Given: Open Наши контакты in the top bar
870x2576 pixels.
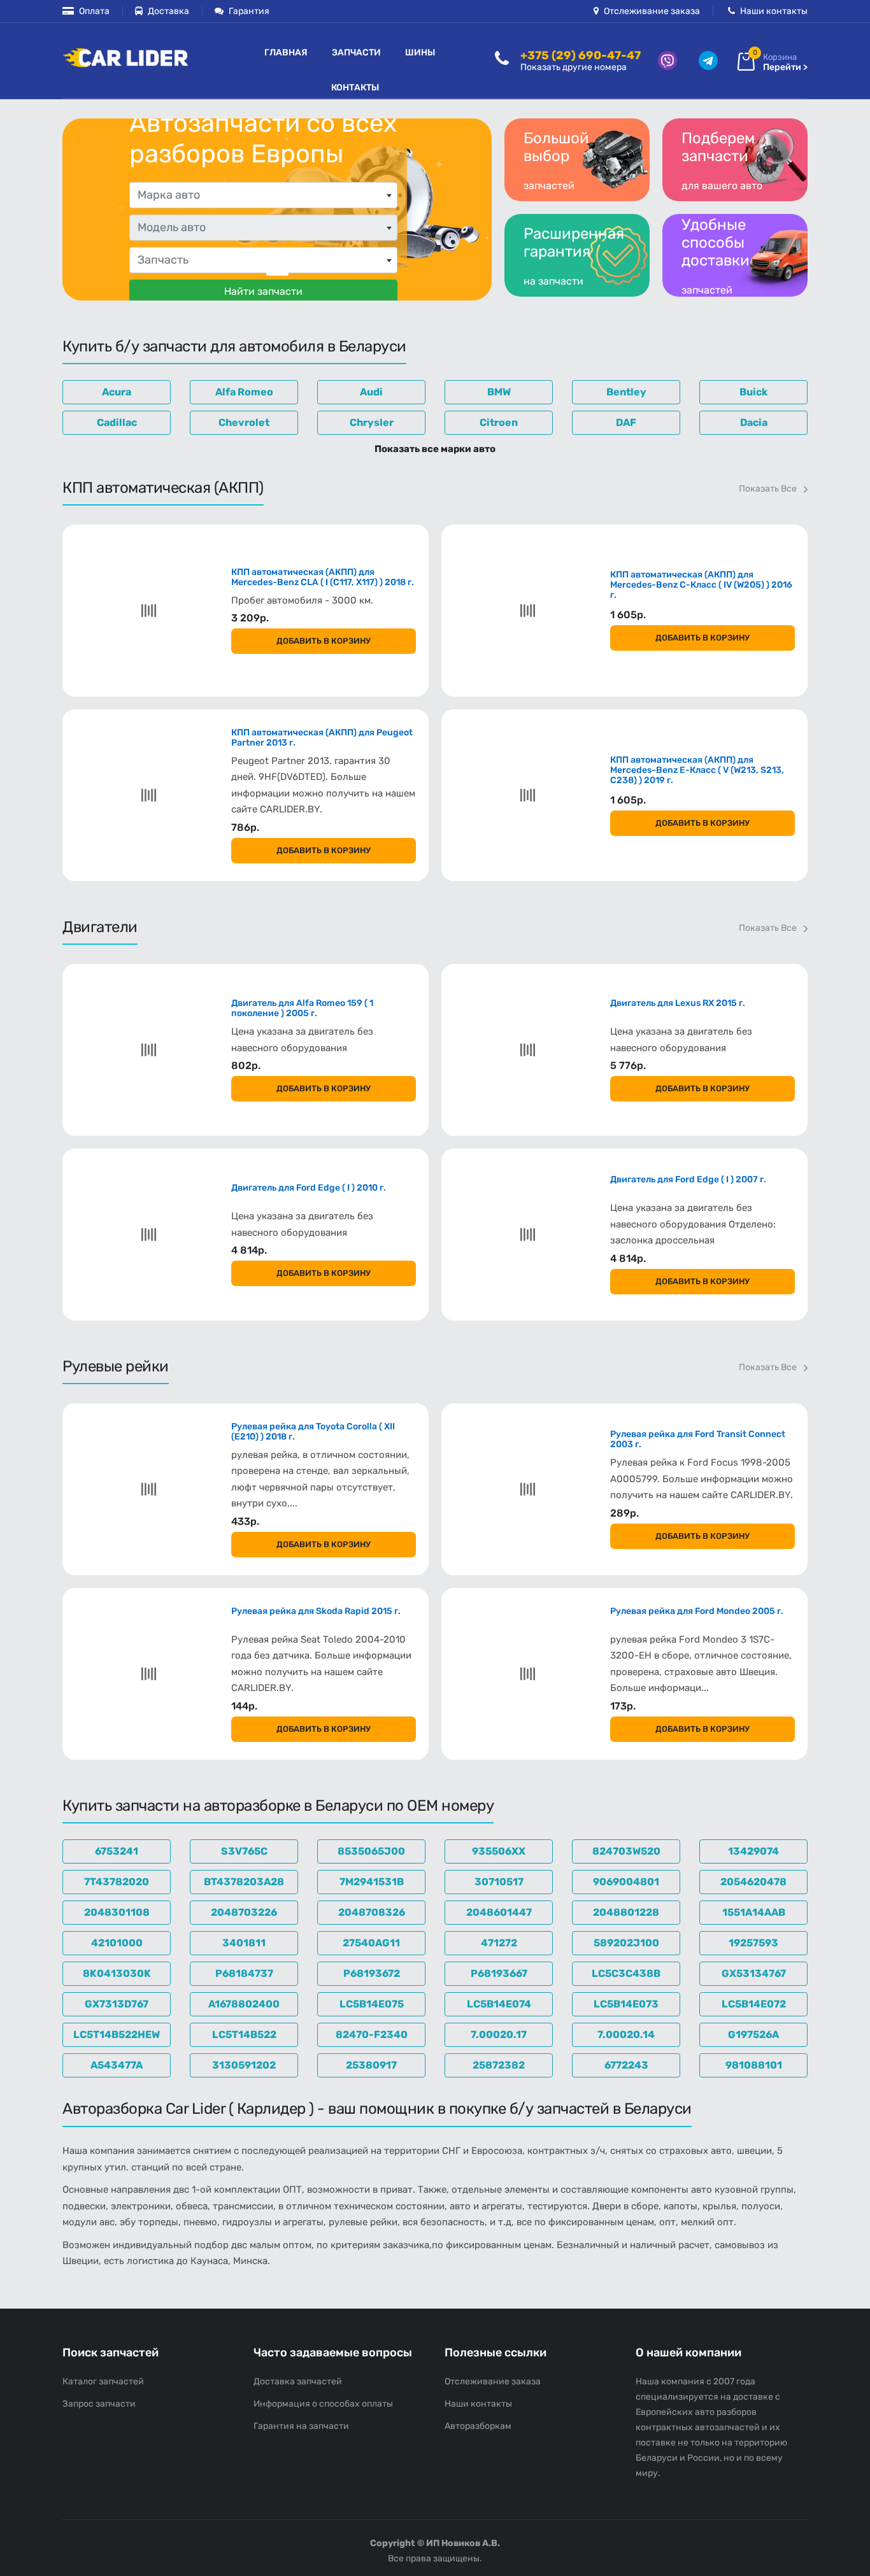Looking at the screenshot, I should click(x=767, y=11).
